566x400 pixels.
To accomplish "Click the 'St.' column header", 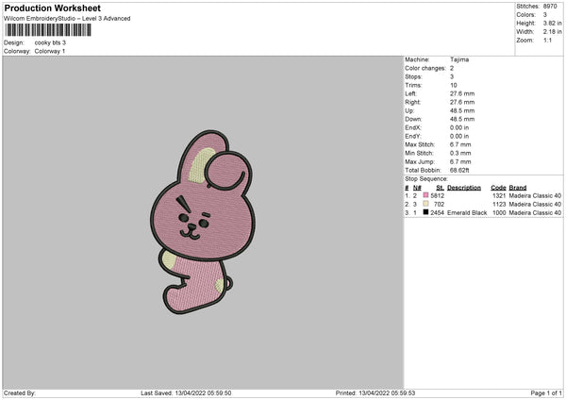I will click(440, 188).
